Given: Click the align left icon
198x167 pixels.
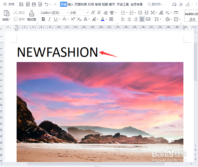Looking at the screenshot, I should coord(123,19).
